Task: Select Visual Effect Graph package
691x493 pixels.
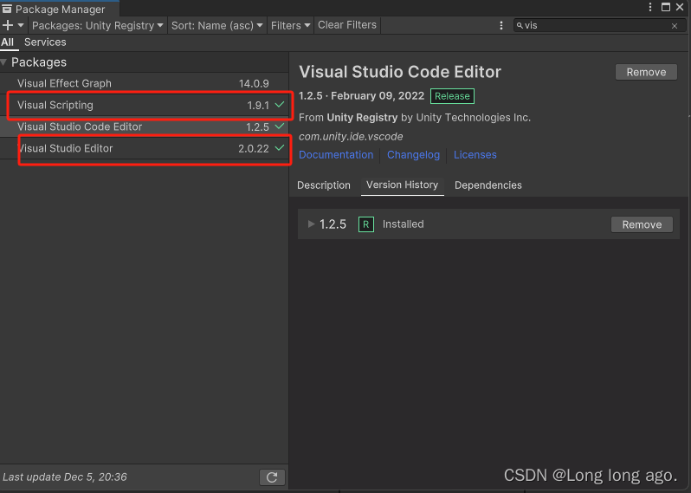Action: point(144,83)
